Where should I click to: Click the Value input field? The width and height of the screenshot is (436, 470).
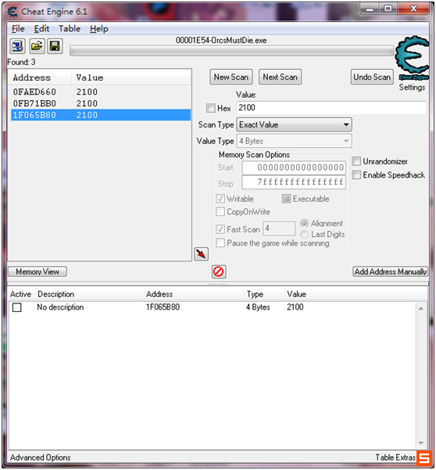click(x=331, y=108)
